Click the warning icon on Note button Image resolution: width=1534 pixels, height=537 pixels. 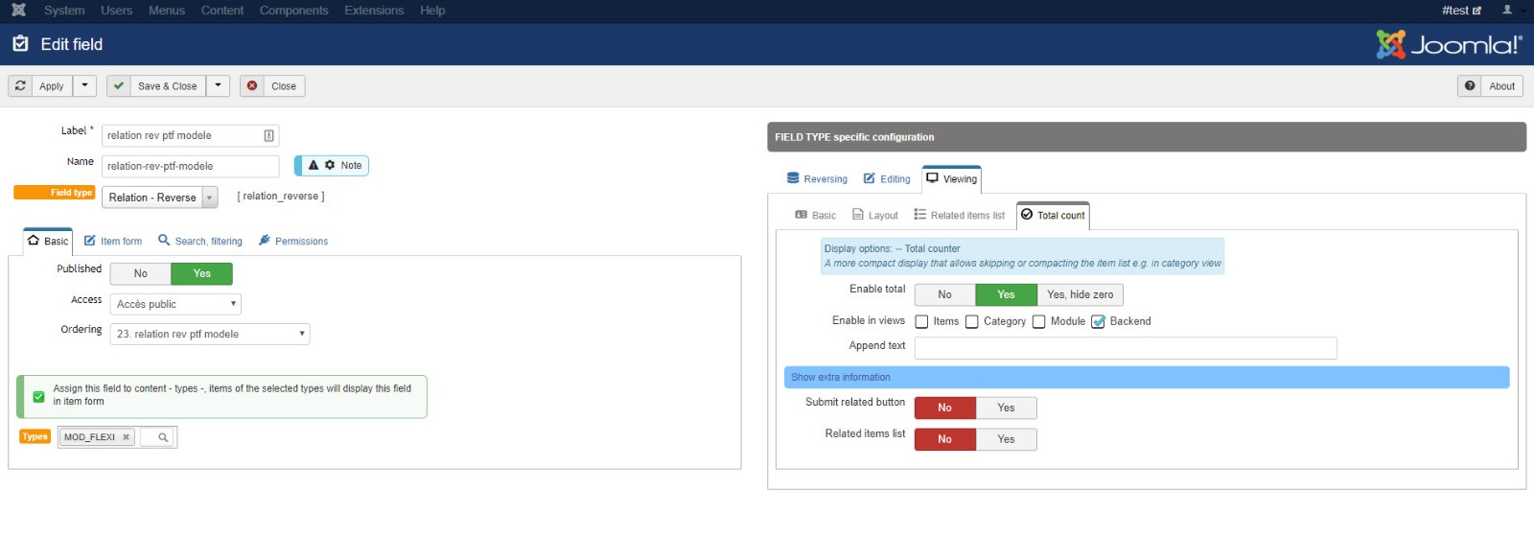[313, 165]
